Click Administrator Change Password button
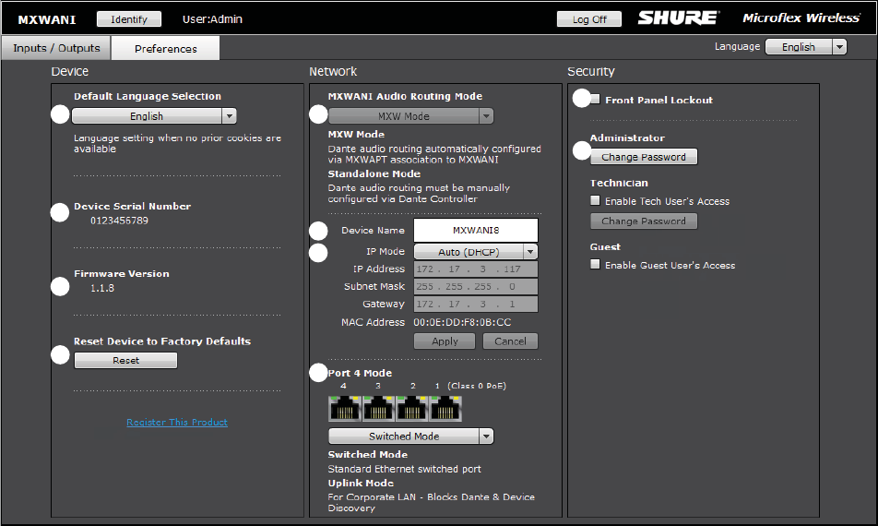Viewport: 878px width, 526px height. coord(644,157)
